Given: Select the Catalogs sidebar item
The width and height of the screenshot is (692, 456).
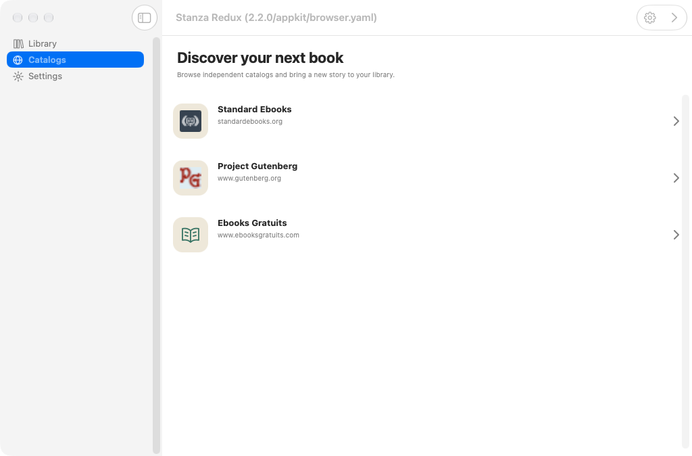Looking at the screenshot, I should (75, 60).
